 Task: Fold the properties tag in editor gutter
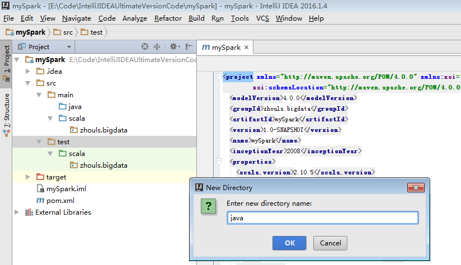coord(219,162)
